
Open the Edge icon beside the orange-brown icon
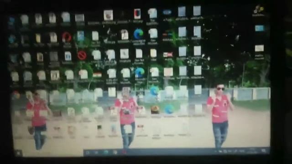coord(169,109)
